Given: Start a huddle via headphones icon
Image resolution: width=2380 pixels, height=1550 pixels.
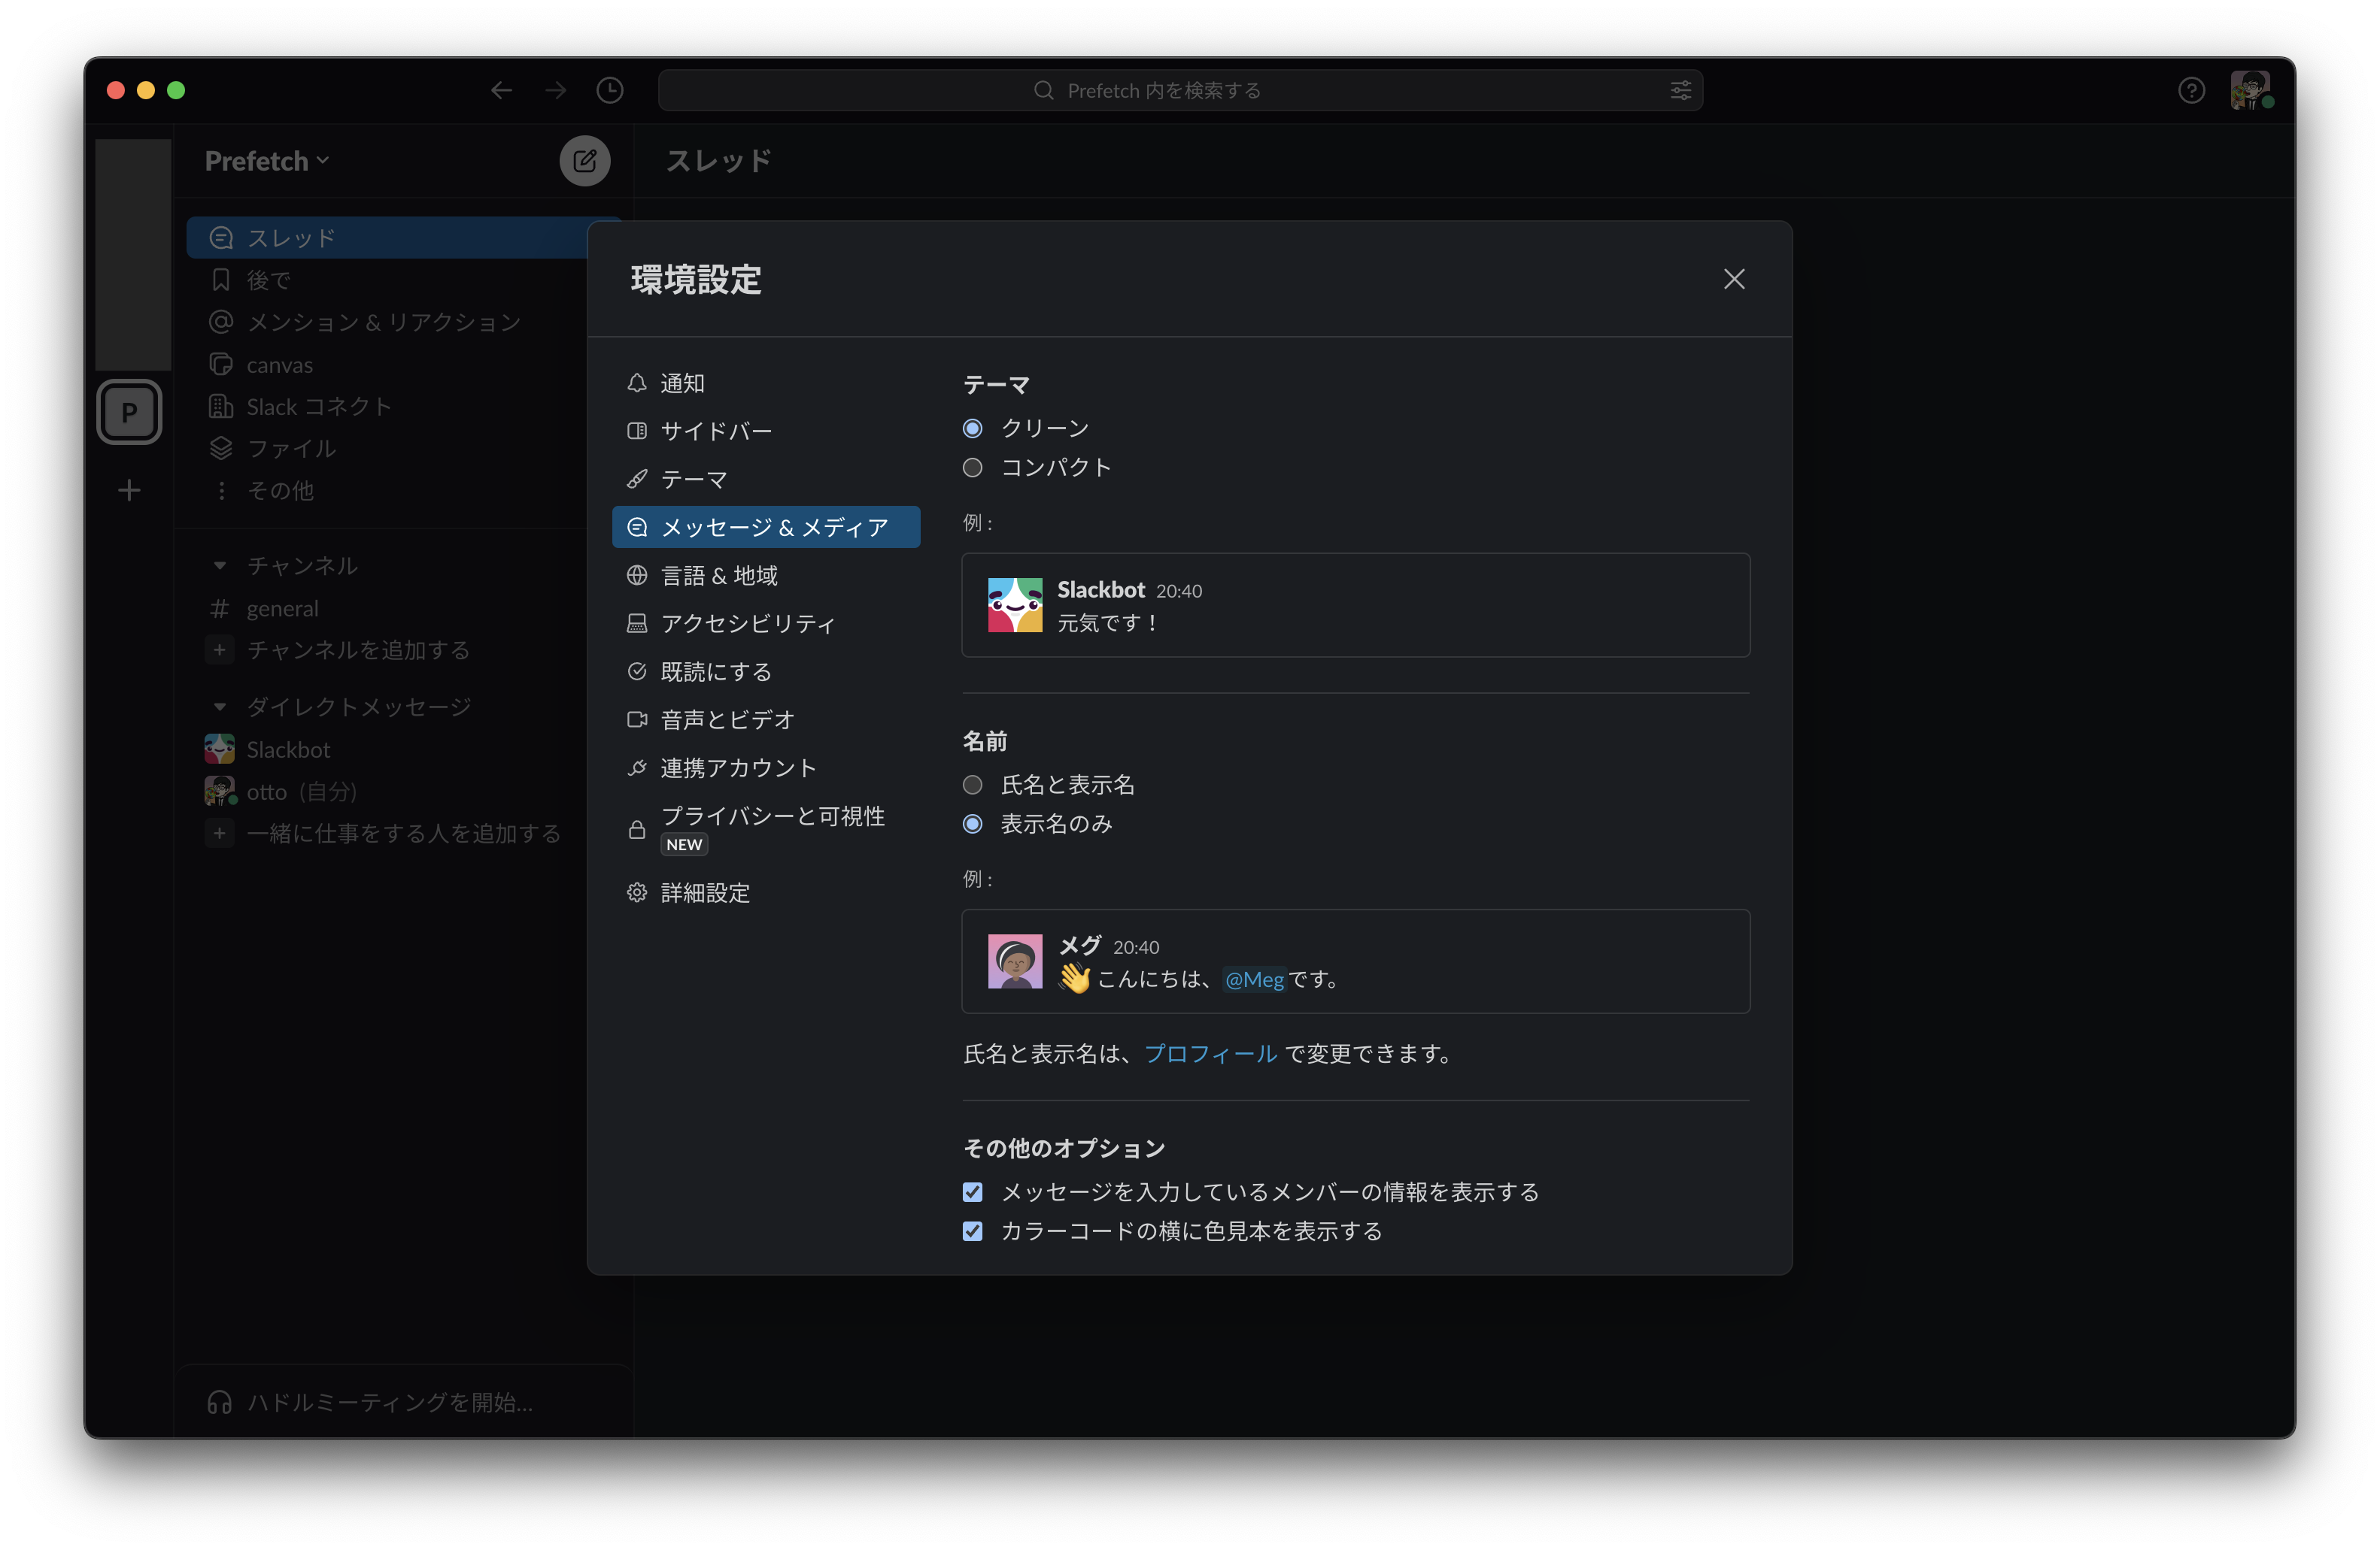Looking at the screenshot, I should (x=220, y=1402).
